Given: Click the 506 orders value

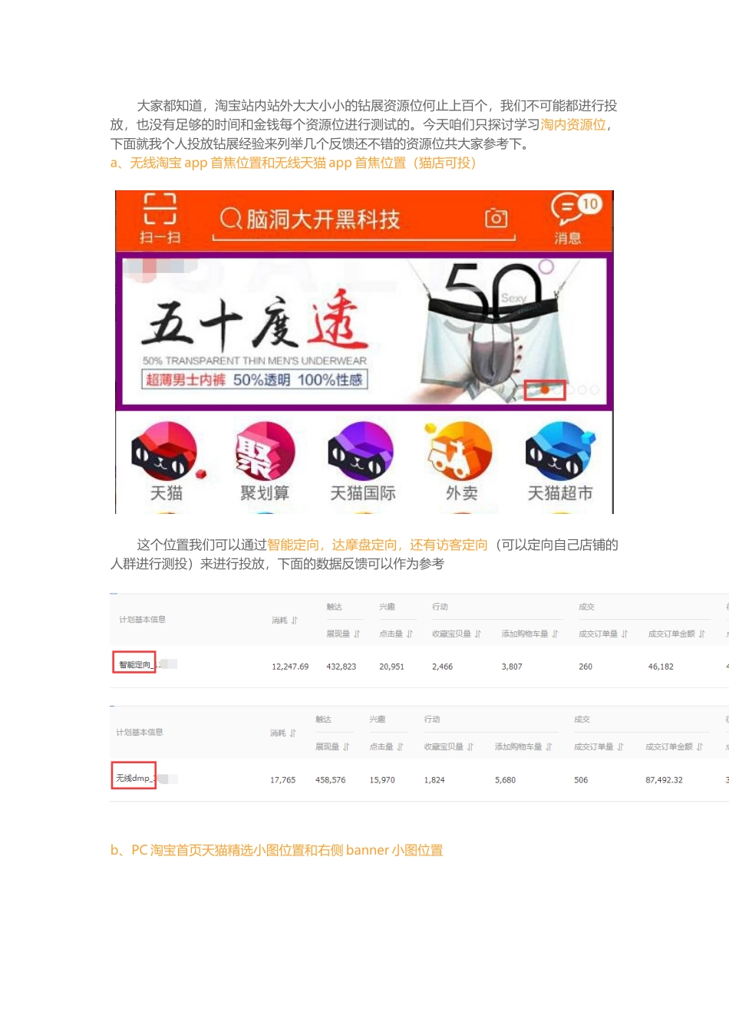Looking at the screenshot, I should pos(581,780).
